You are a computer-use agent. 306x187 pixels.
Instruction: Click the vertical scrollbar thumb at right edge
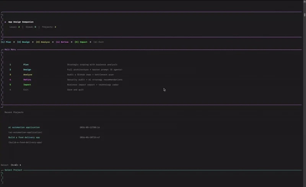[x=304, y=15]
